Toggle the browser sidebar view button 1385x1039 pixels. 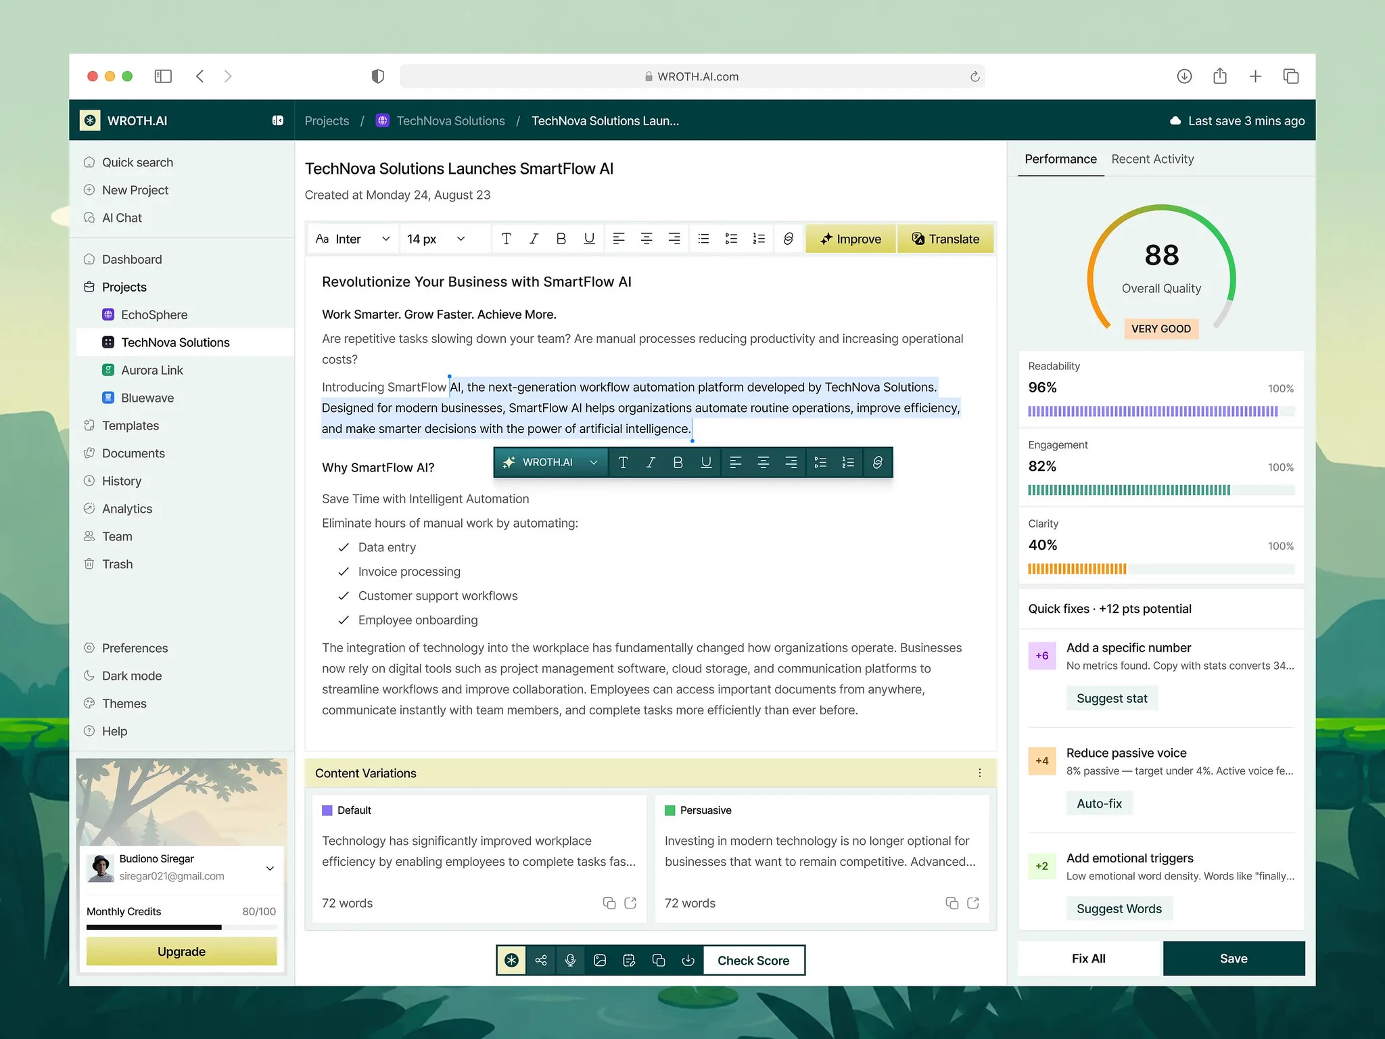(x=163, y=76)
